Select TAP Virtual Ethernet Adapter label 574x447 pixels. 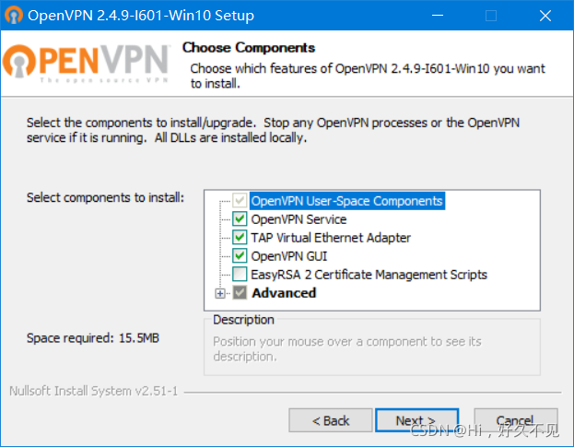[331, 238]
